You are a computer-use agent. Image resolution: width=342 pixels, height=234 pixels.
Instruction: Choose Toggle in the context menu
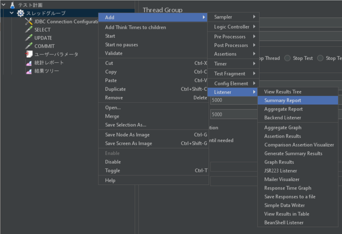[153, 170]
